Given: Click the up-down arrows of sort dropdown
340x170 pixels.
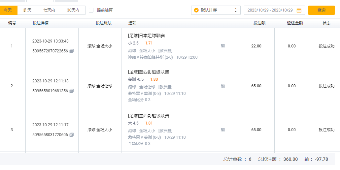Looking at the screenshot, I should [236, 10].
